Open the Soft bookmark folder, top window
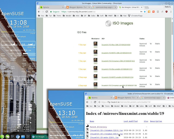 [100, 16]
